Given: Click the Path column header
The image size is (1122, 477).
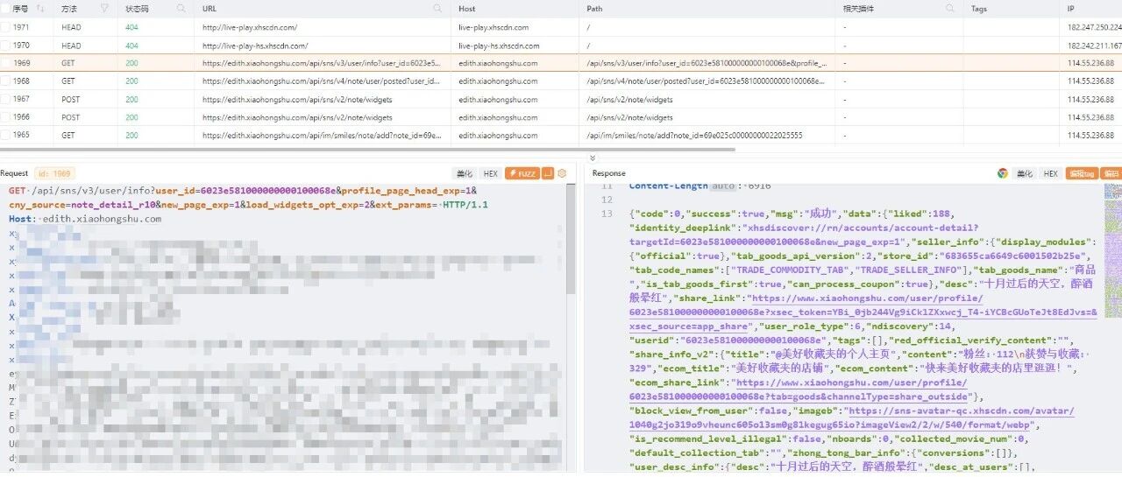Looking at the screenshot, I should pyautogui.click(x=595, y=8).
